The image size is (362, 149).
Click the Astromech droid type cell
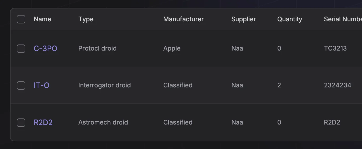(103, 122)
